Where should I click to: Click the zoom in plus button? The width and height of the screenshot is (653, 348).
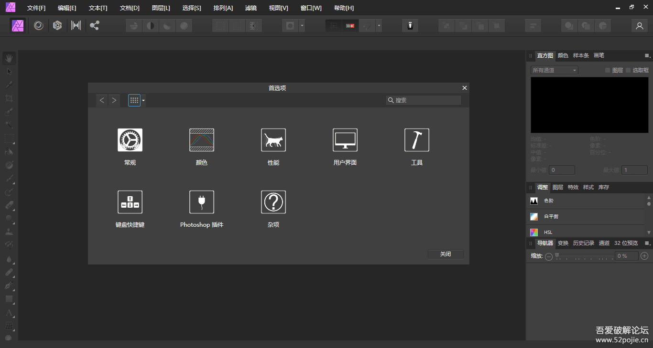[644, 256]
